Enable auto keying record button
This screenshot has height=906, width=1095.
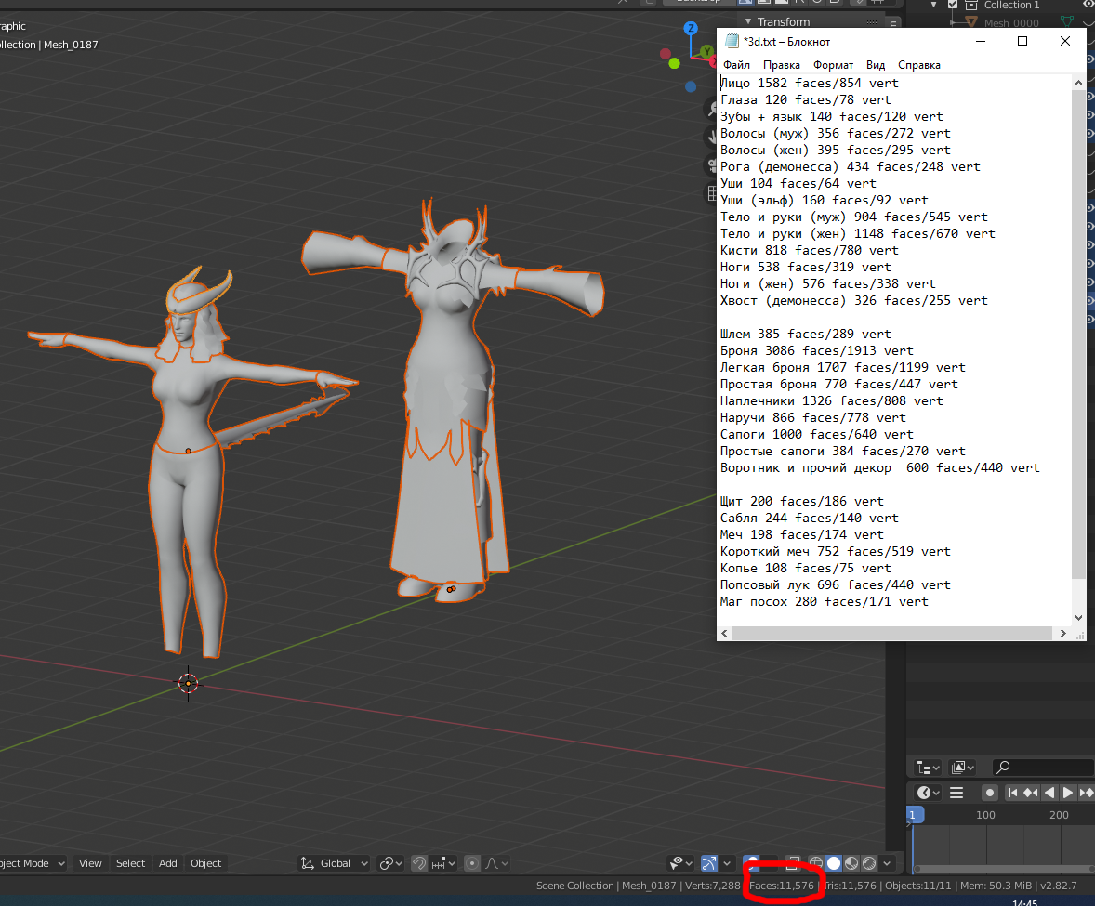click(990, 793)
